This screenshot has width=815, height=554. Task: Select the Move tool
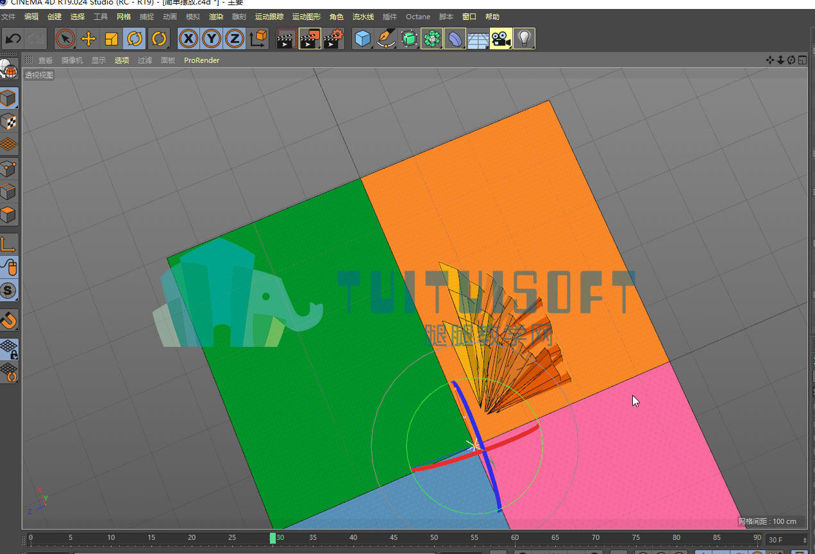coord(88,39)
